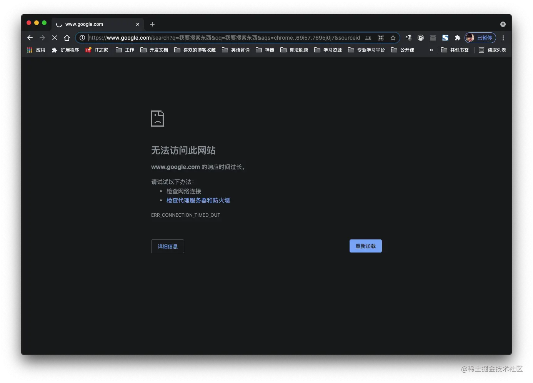Click the QR code icon in address bar
Image resolution: width=533 pixels, height=383 pixels.
(381, 38)
